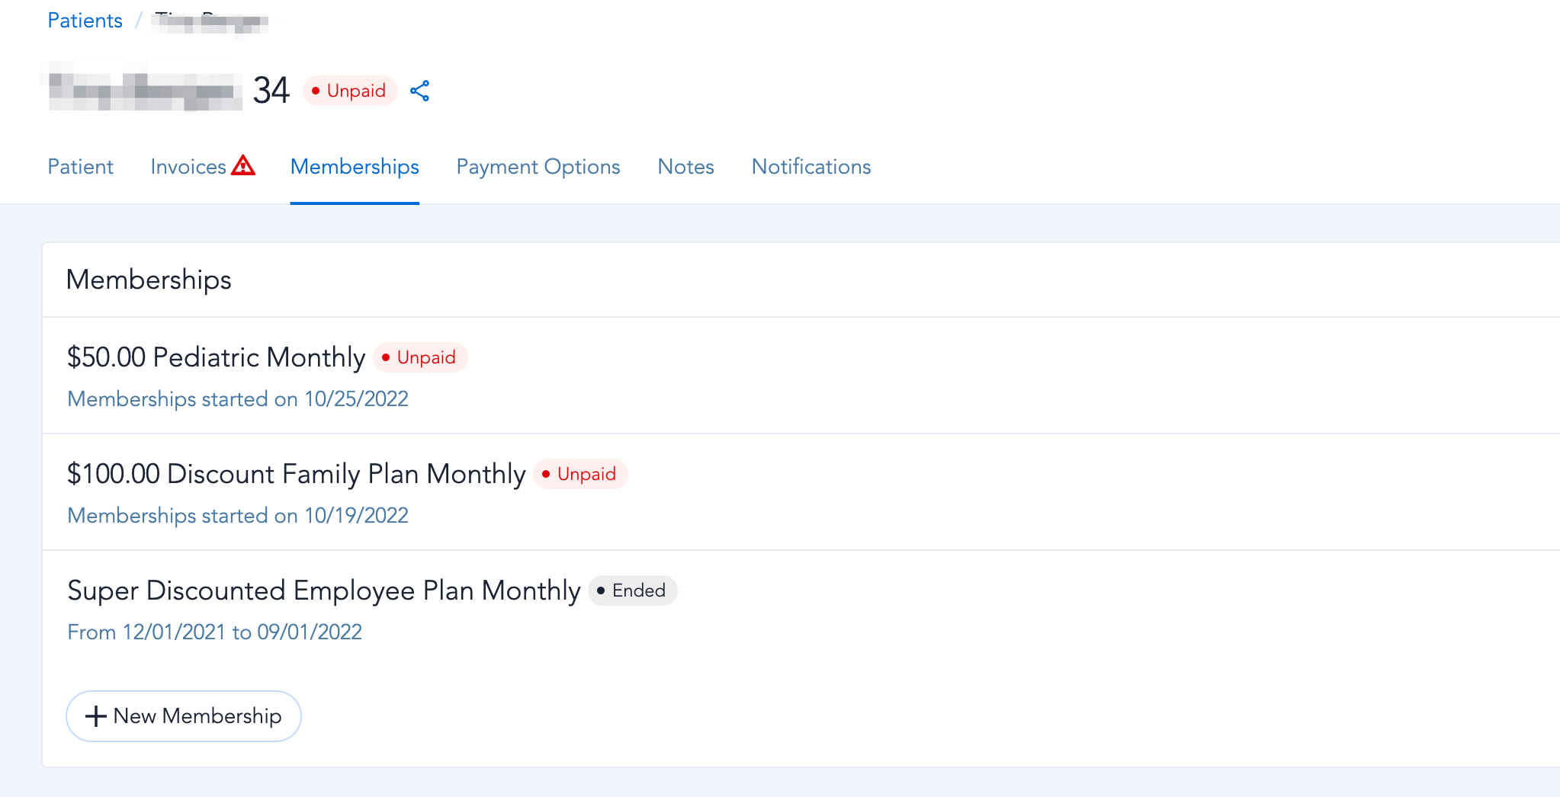Open Super Discounted Employee Plan Monthly
This screenshot has height=797, width=1560.
coord(323,591)
